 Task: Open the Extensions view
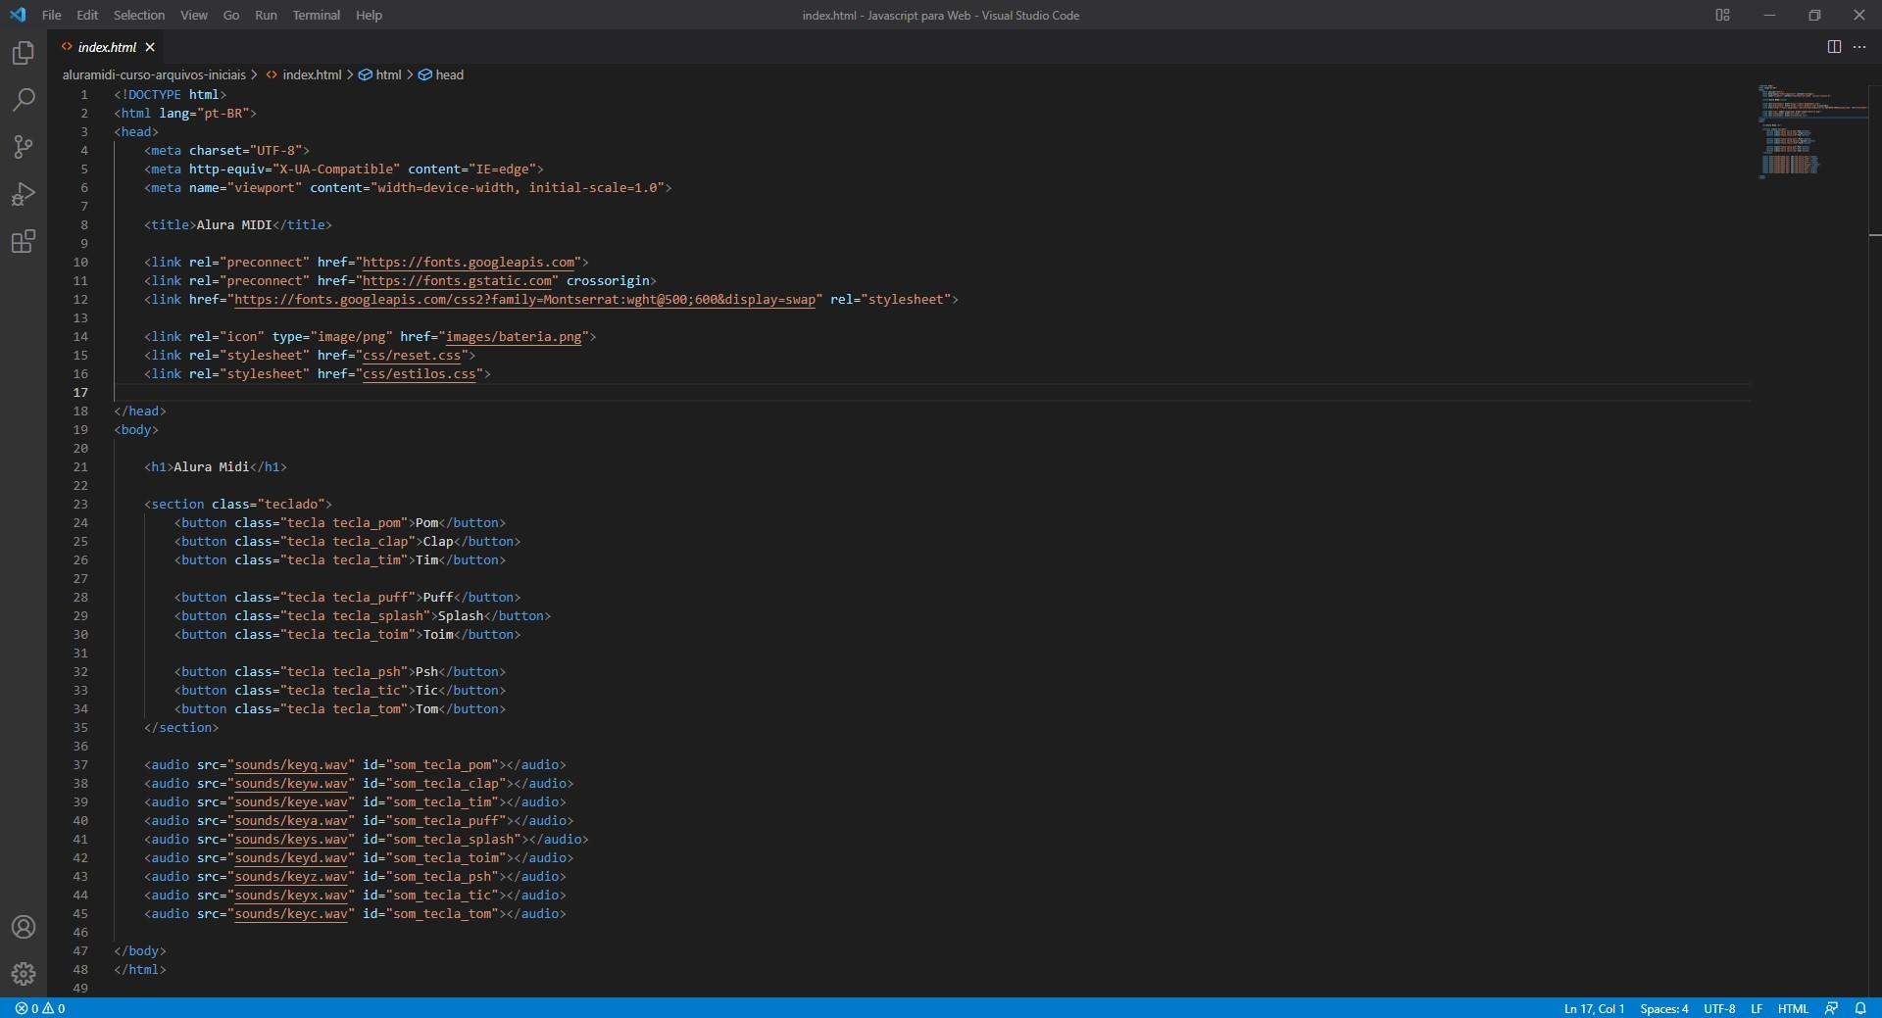(x=24, y=241)
